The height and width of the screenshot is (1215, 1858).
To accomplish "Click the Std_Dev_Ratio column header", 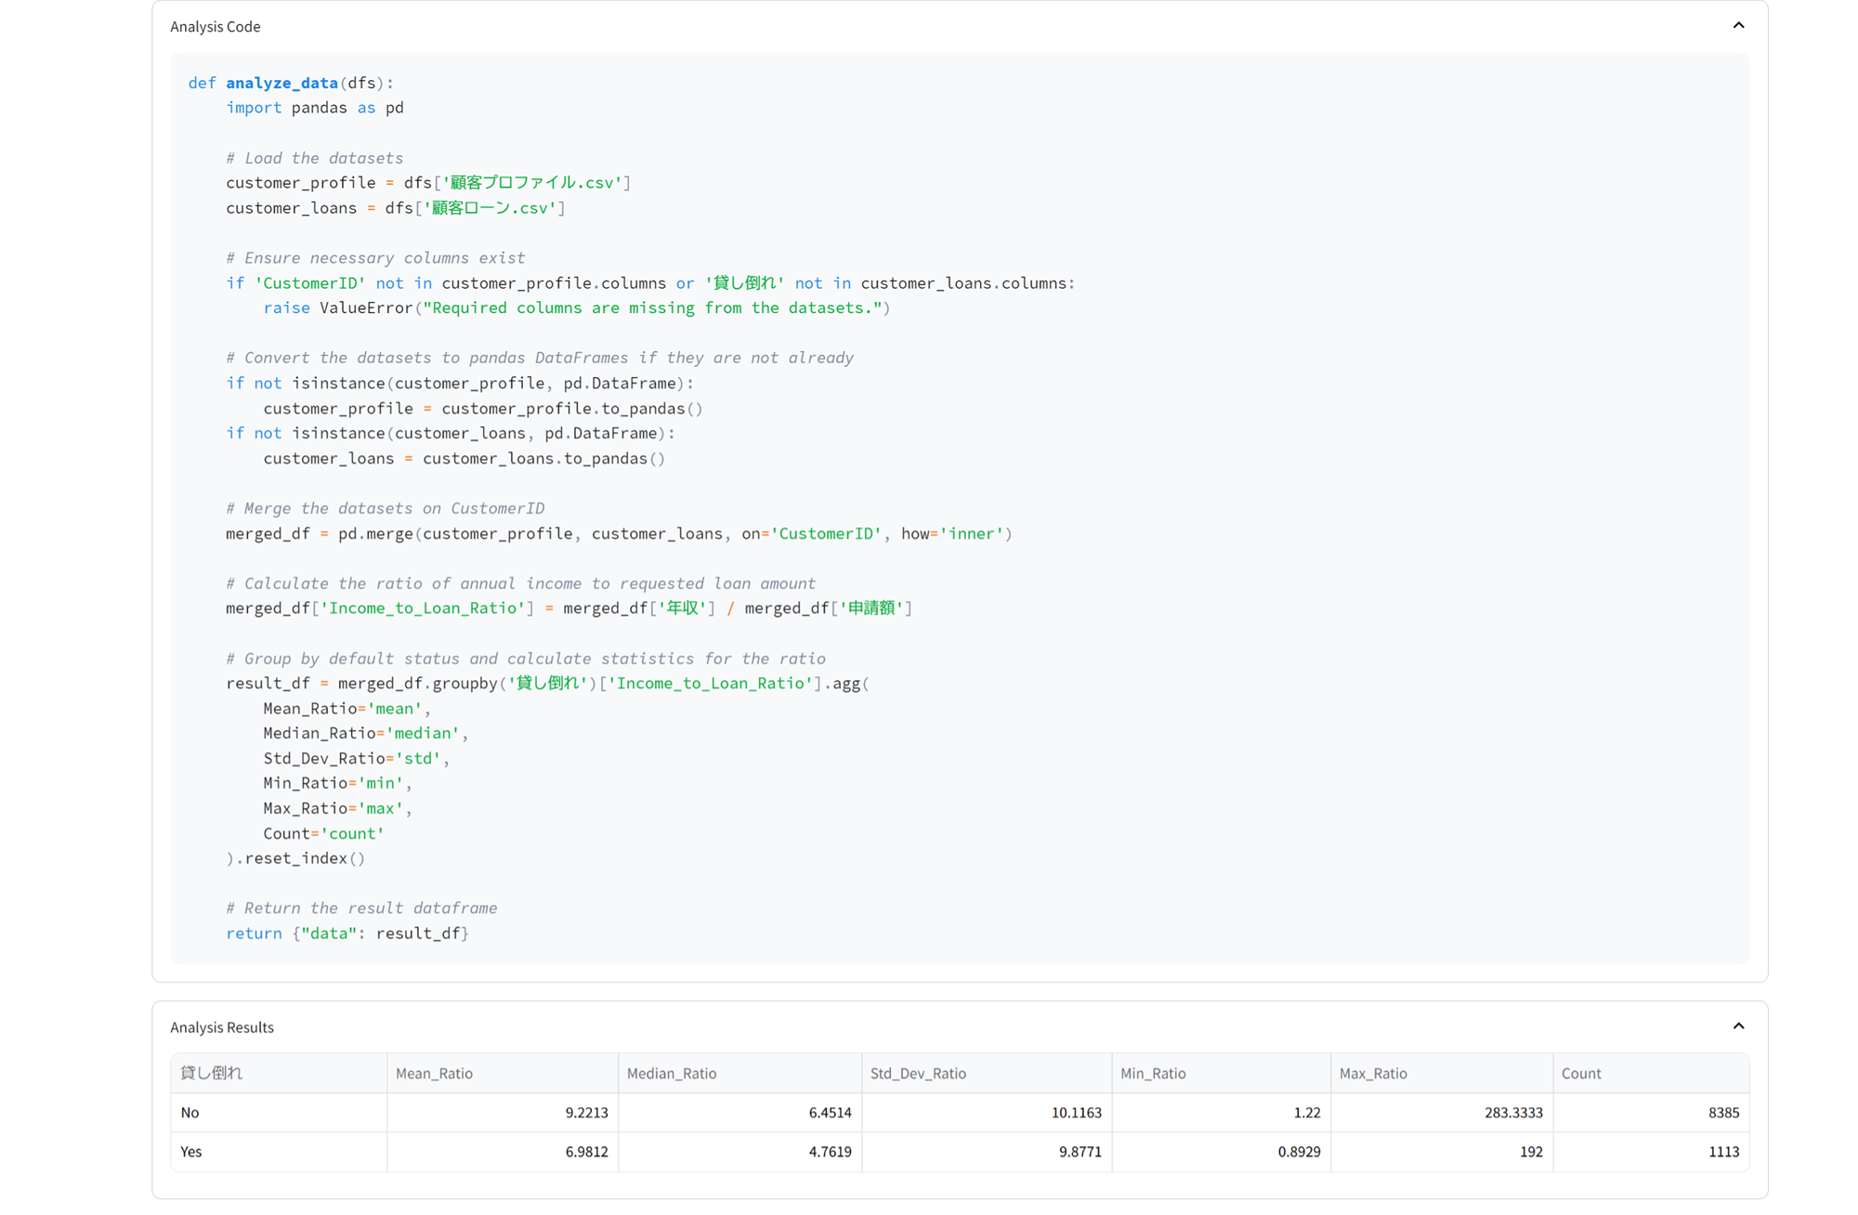I will click(x=918, y=1073).
